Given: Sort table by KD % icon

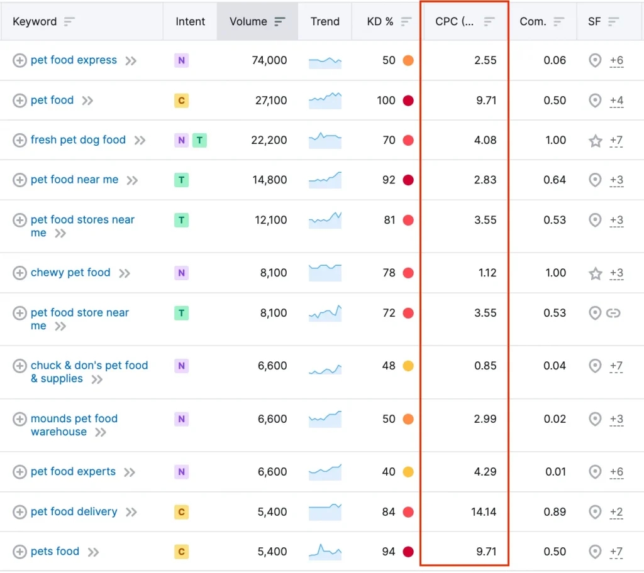Looking at the screenshot, I should click(406, 21).
